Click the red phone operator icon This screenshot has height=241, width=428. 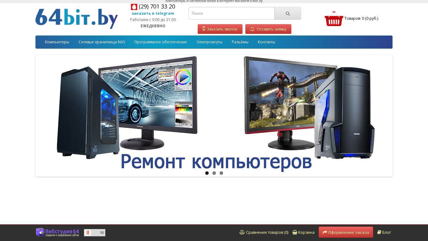click(x=134, y=7)
